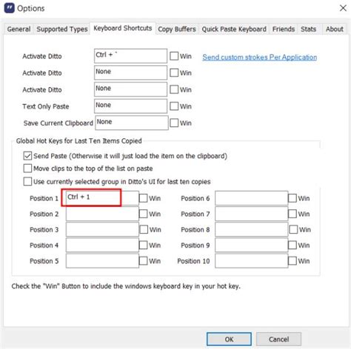The height and width of the screenshot is (349, 351).
Task: Open the About tab
Action: coord(335,29)
